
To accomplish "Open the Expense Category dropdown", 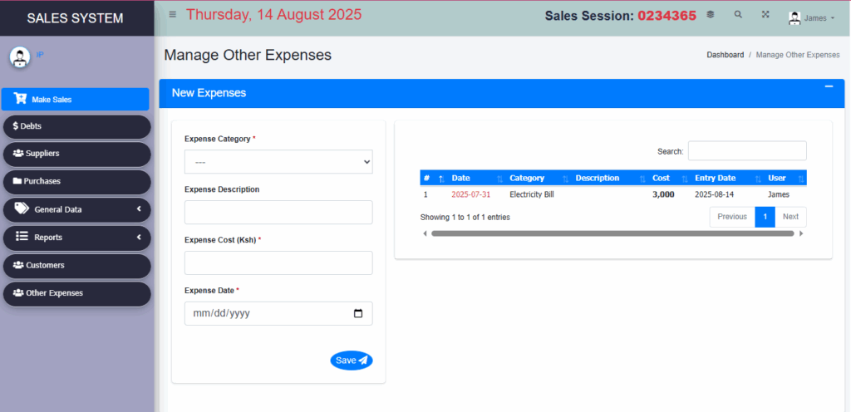I will click(278, 161).
